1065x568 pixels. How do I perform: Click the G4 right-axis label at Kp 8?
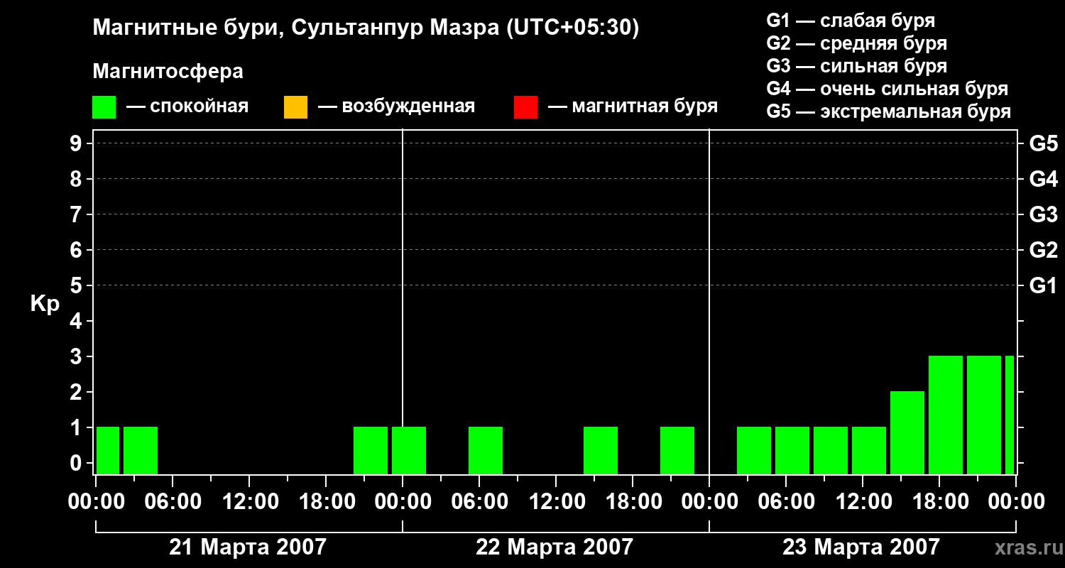[x=1043, y=180]
